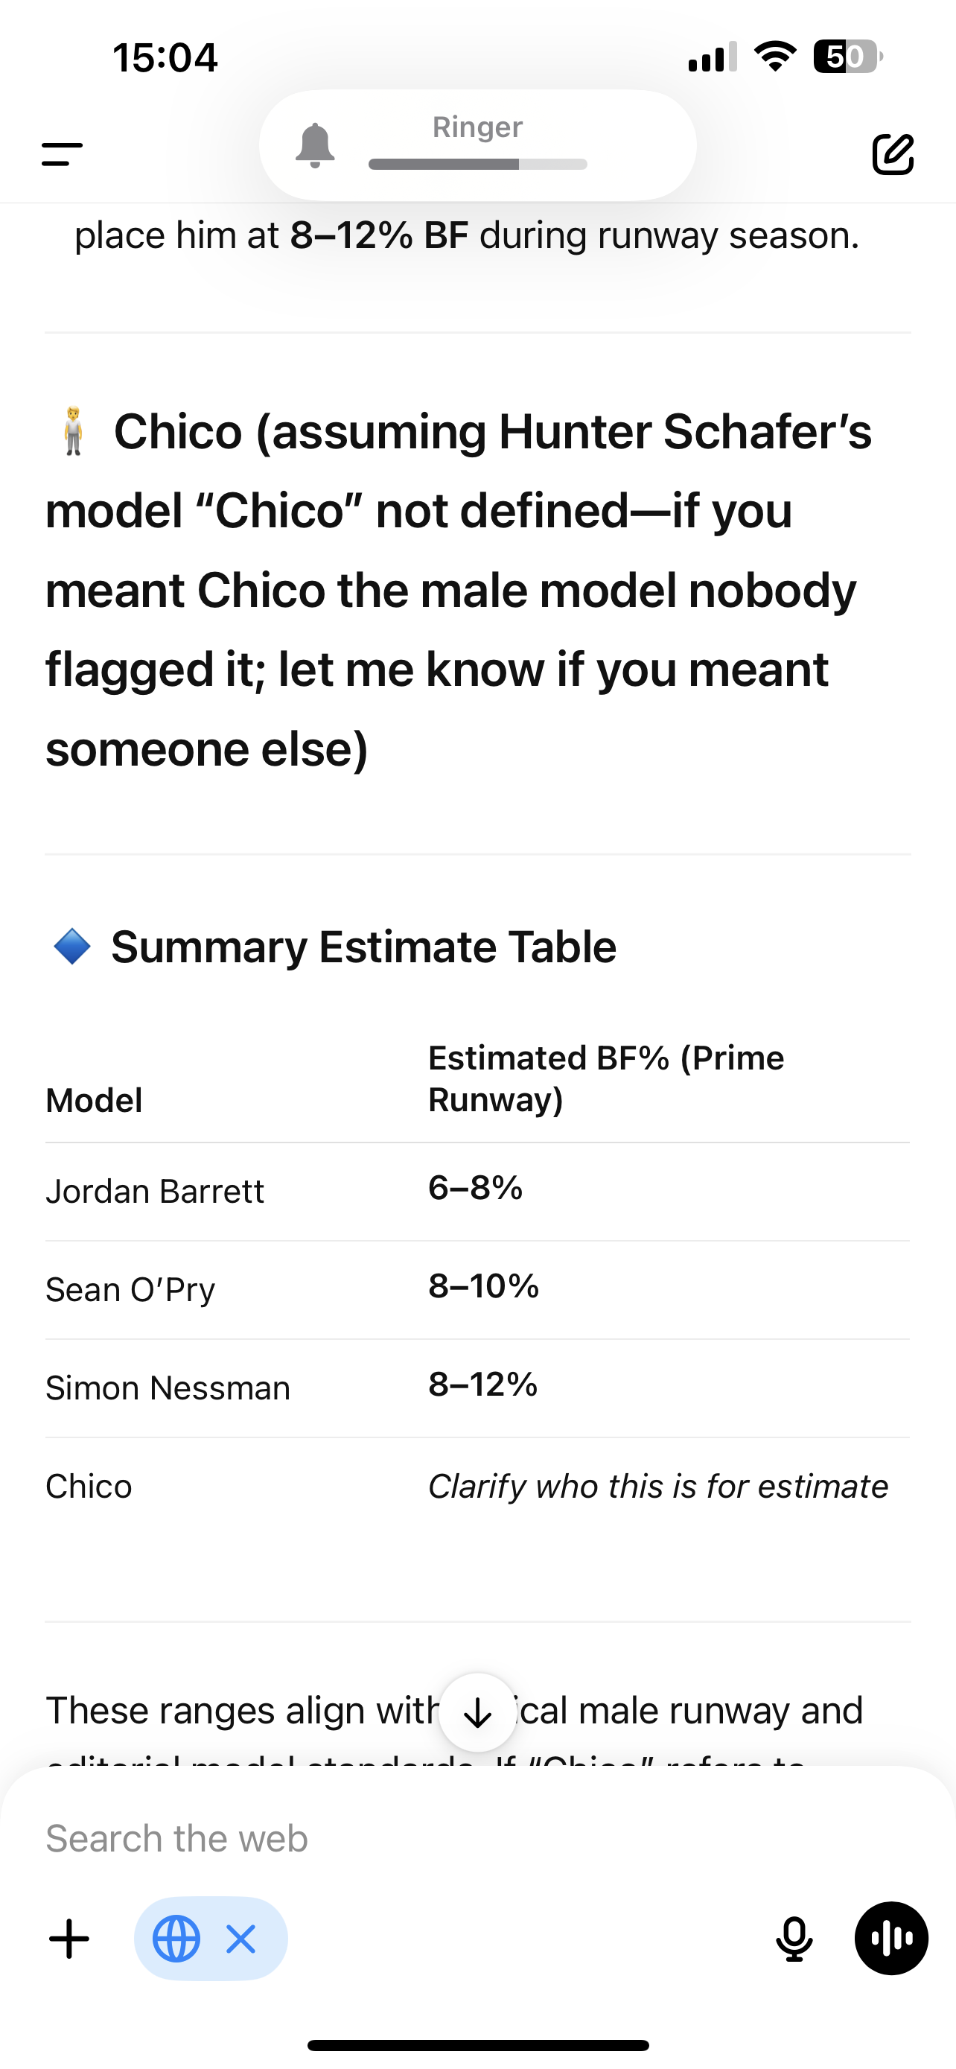Tap the Ringer bell icon

[315, 145]
